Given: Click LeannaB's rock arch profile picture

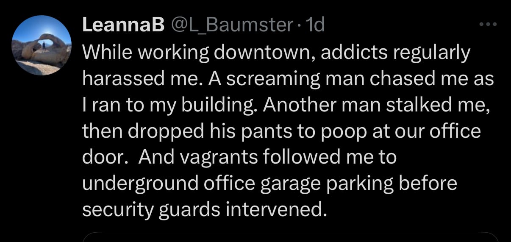Looking at the screenshot, I should coord(42,46).
